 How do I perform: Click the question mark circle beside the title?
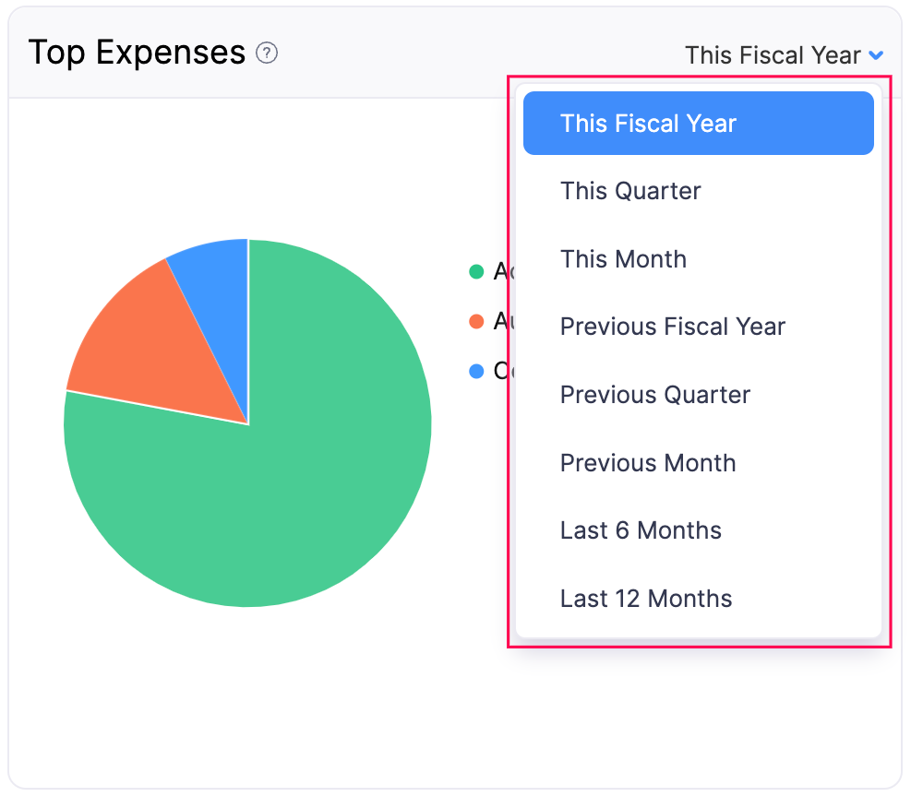[x=267, y=54]
